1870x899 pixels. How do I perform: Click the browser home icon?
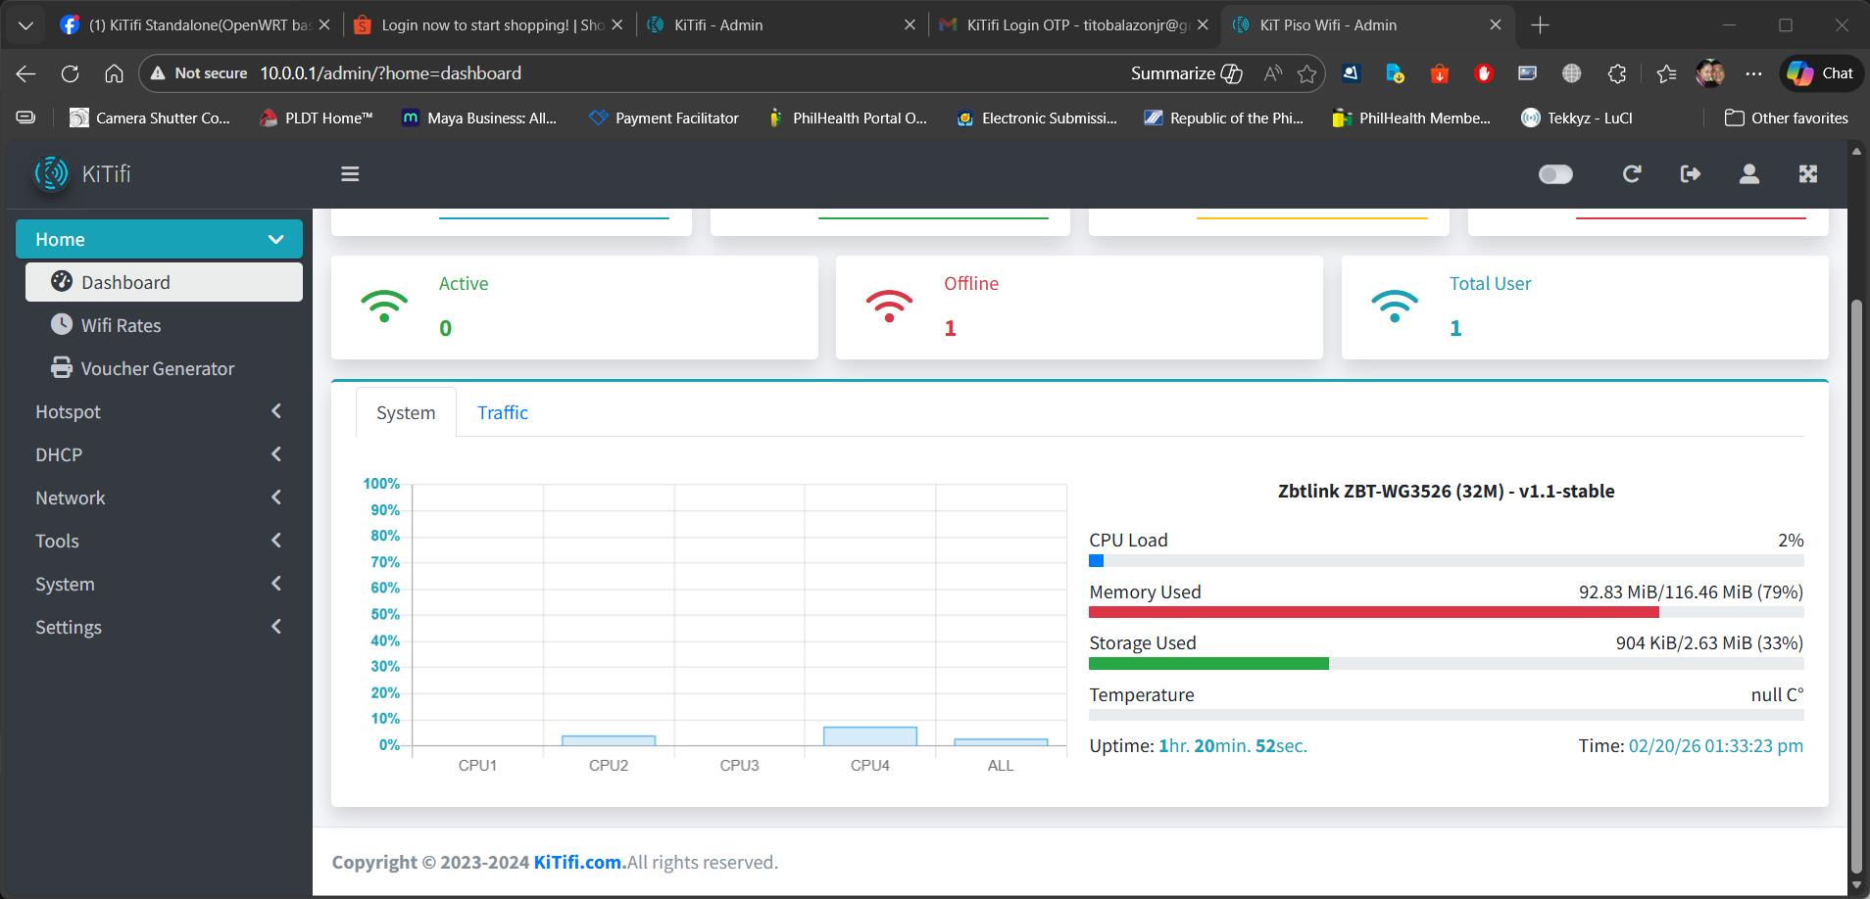click(x=114, y=73)
